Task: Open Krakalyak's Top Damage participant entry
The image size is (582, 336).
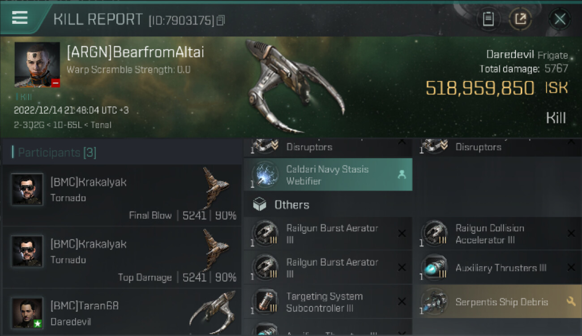Action: coord(122,257)
